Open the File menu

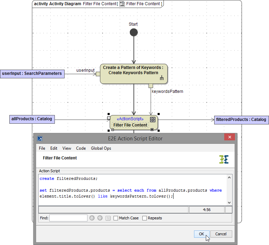[42, 148]
